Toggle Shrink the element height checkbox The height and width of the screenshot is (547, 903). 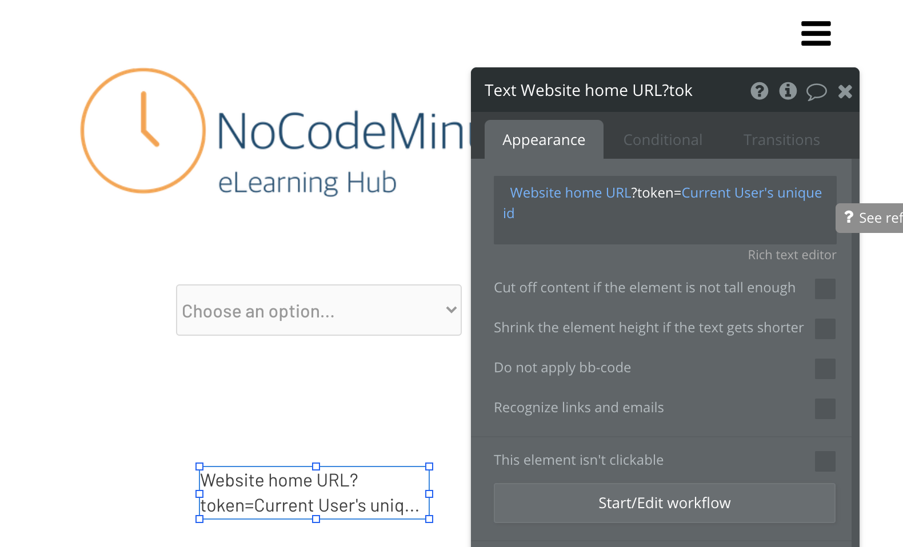(x=825, y=329)
